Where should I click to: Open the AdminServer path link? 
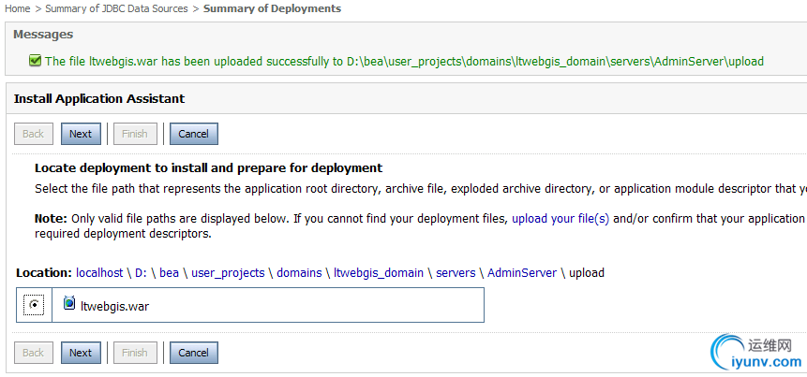pyautogui.click(x=522, y=273)
